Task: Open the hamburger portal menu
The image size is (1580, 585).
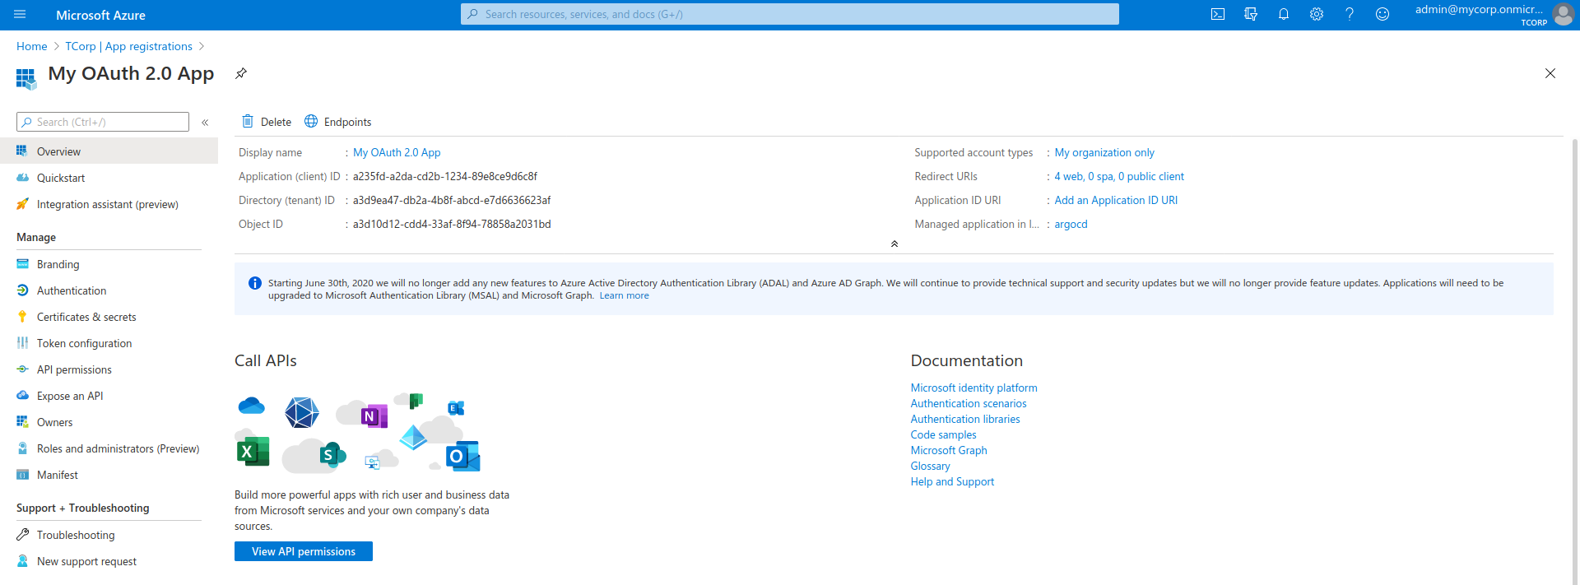Action: click(x=21, y=15)
